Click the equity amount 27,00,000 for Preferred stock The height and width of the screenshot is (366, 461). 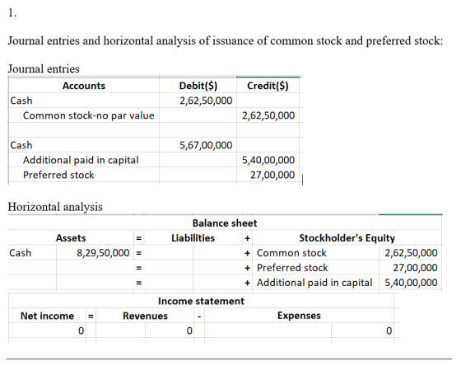click(415, 268)
